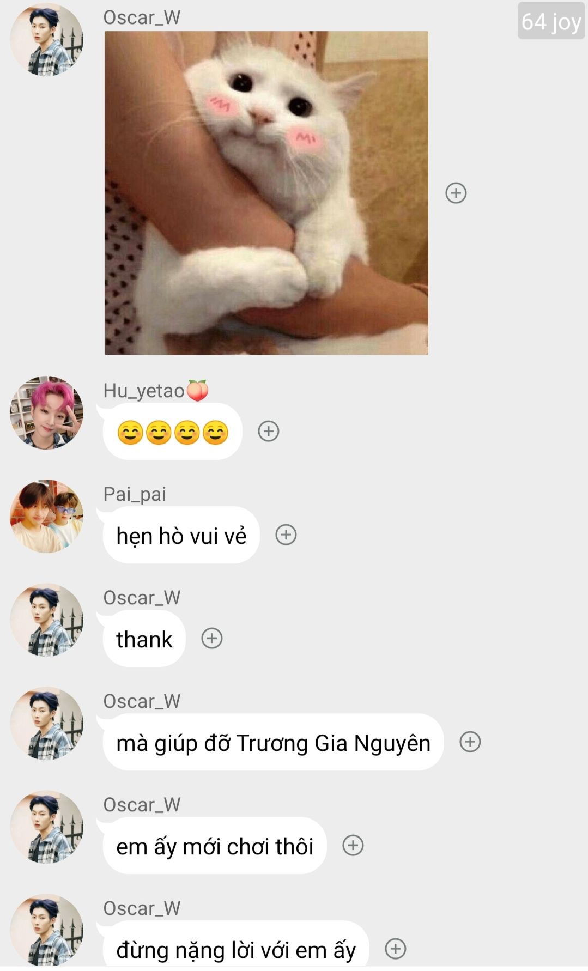
Task: Open the white cat photo message
Action: point(266,193)
